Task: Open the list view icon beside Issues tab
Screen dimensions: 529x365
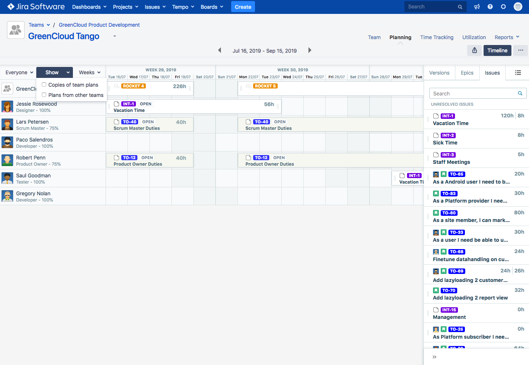Action: click(517, 73)
